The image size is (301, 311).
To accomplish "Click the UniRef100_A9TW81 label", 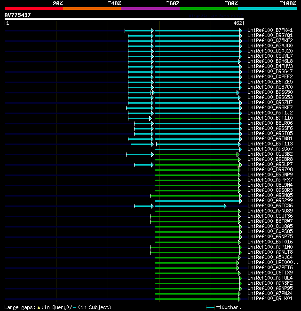I will [270, 138].
